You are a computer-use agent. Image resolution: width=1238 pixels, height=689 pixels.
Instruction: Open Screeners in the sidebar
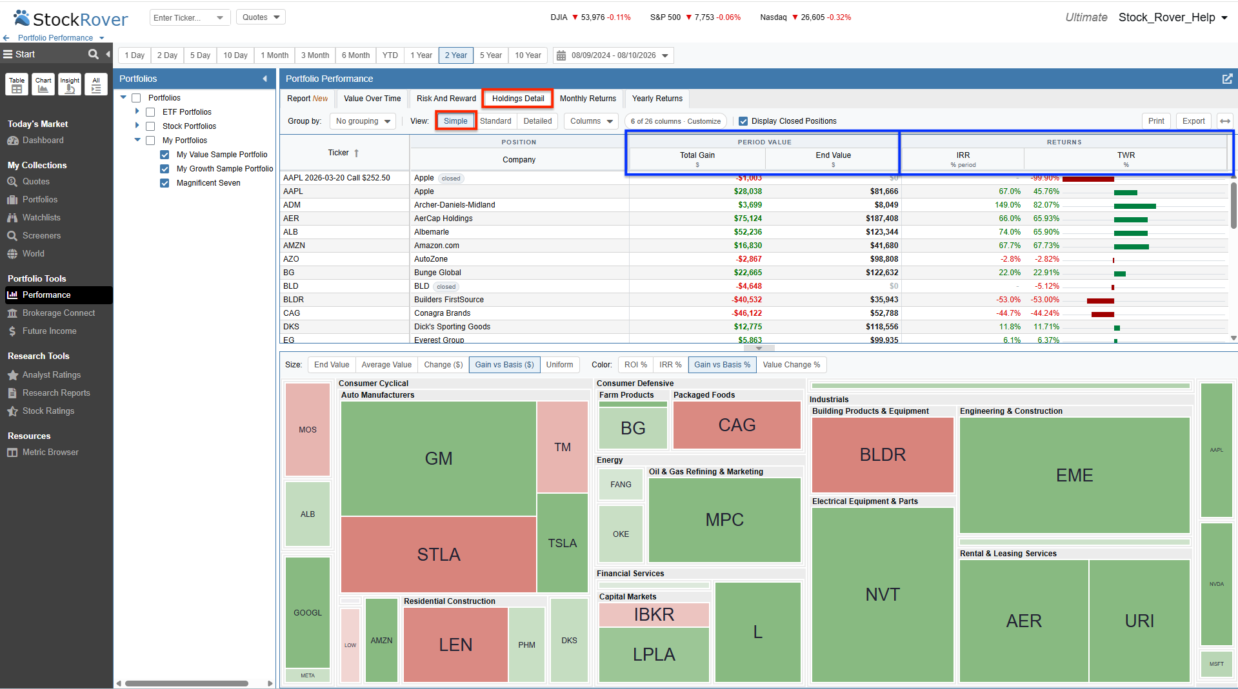(41, 236)
